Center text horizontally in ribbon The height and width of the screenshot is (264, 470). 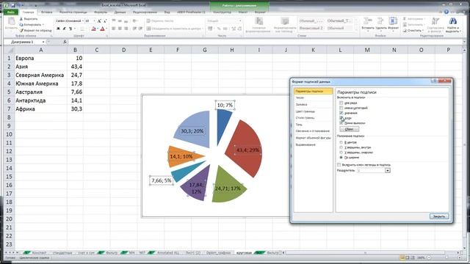tap(120, 29)
